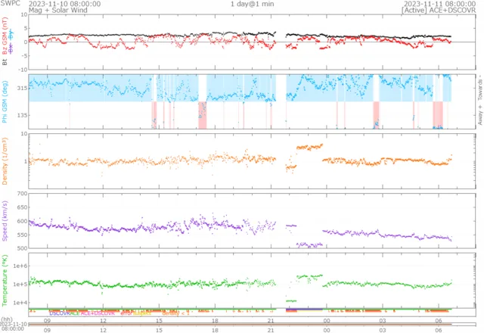Click the bottom timeline overview bar
This screenshot has width=484, height=333.
[x=250, y=324]
